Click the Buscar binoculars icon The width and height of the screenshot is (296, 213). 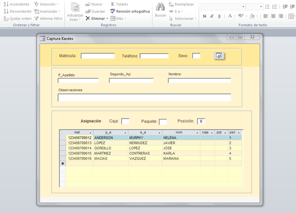pyautogui.click(x=160, y=7)
